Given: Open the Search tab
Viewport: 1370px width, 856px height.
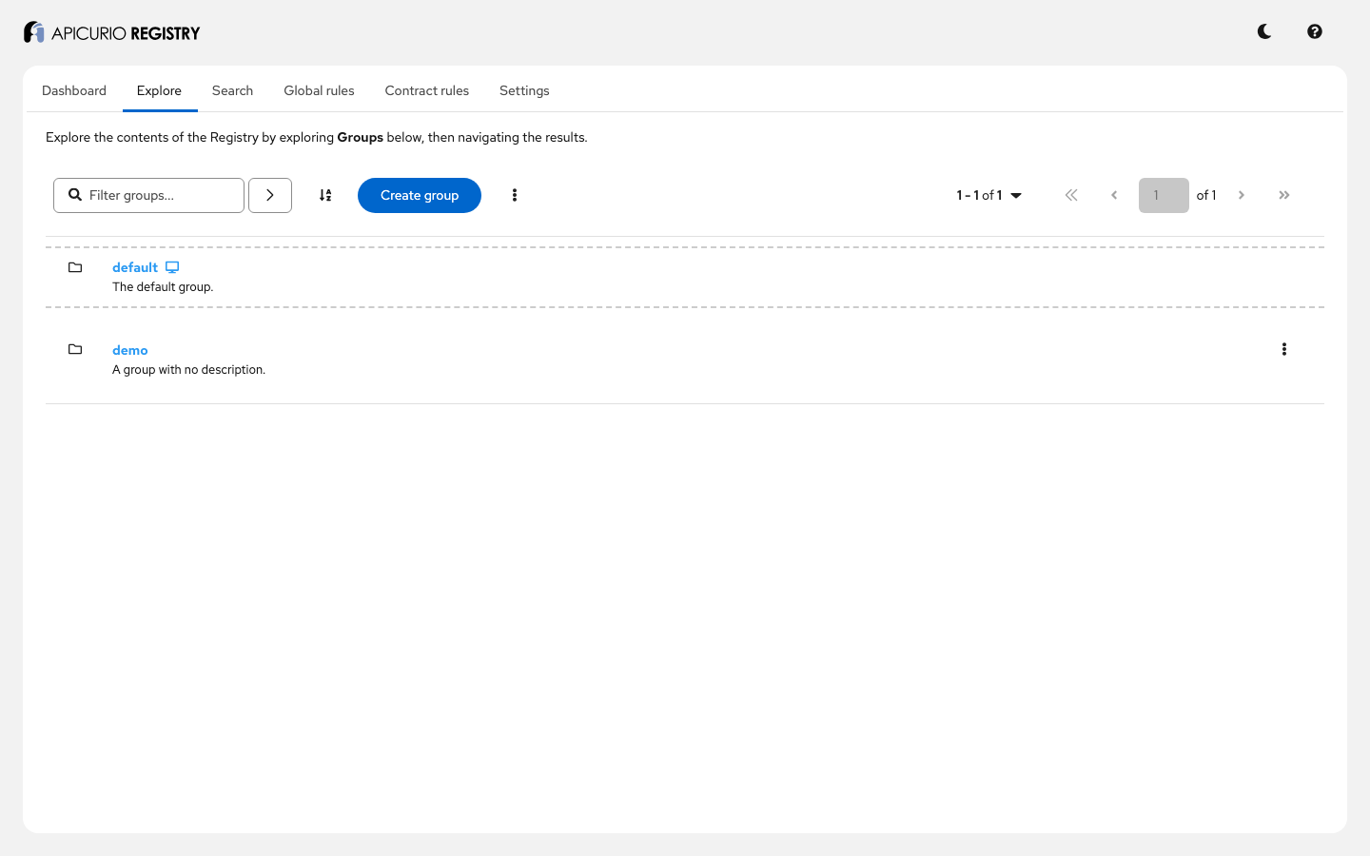Looking at the screenshot, I should click(232, 90).
